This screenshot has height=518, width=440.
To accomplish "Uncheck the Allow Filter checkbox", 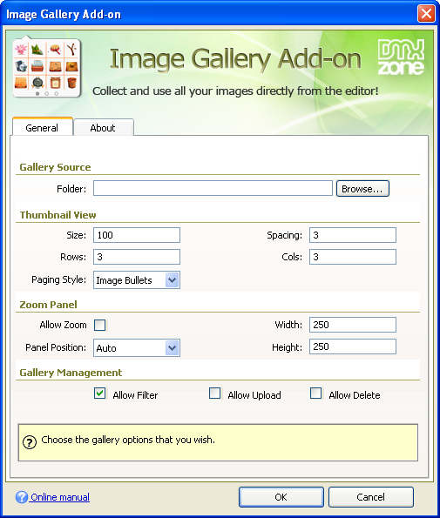I will 100,394.
